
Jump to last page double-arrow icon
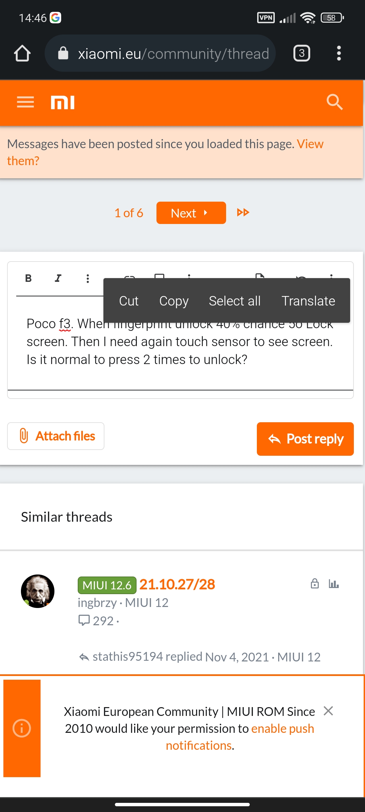pos(243,212)
